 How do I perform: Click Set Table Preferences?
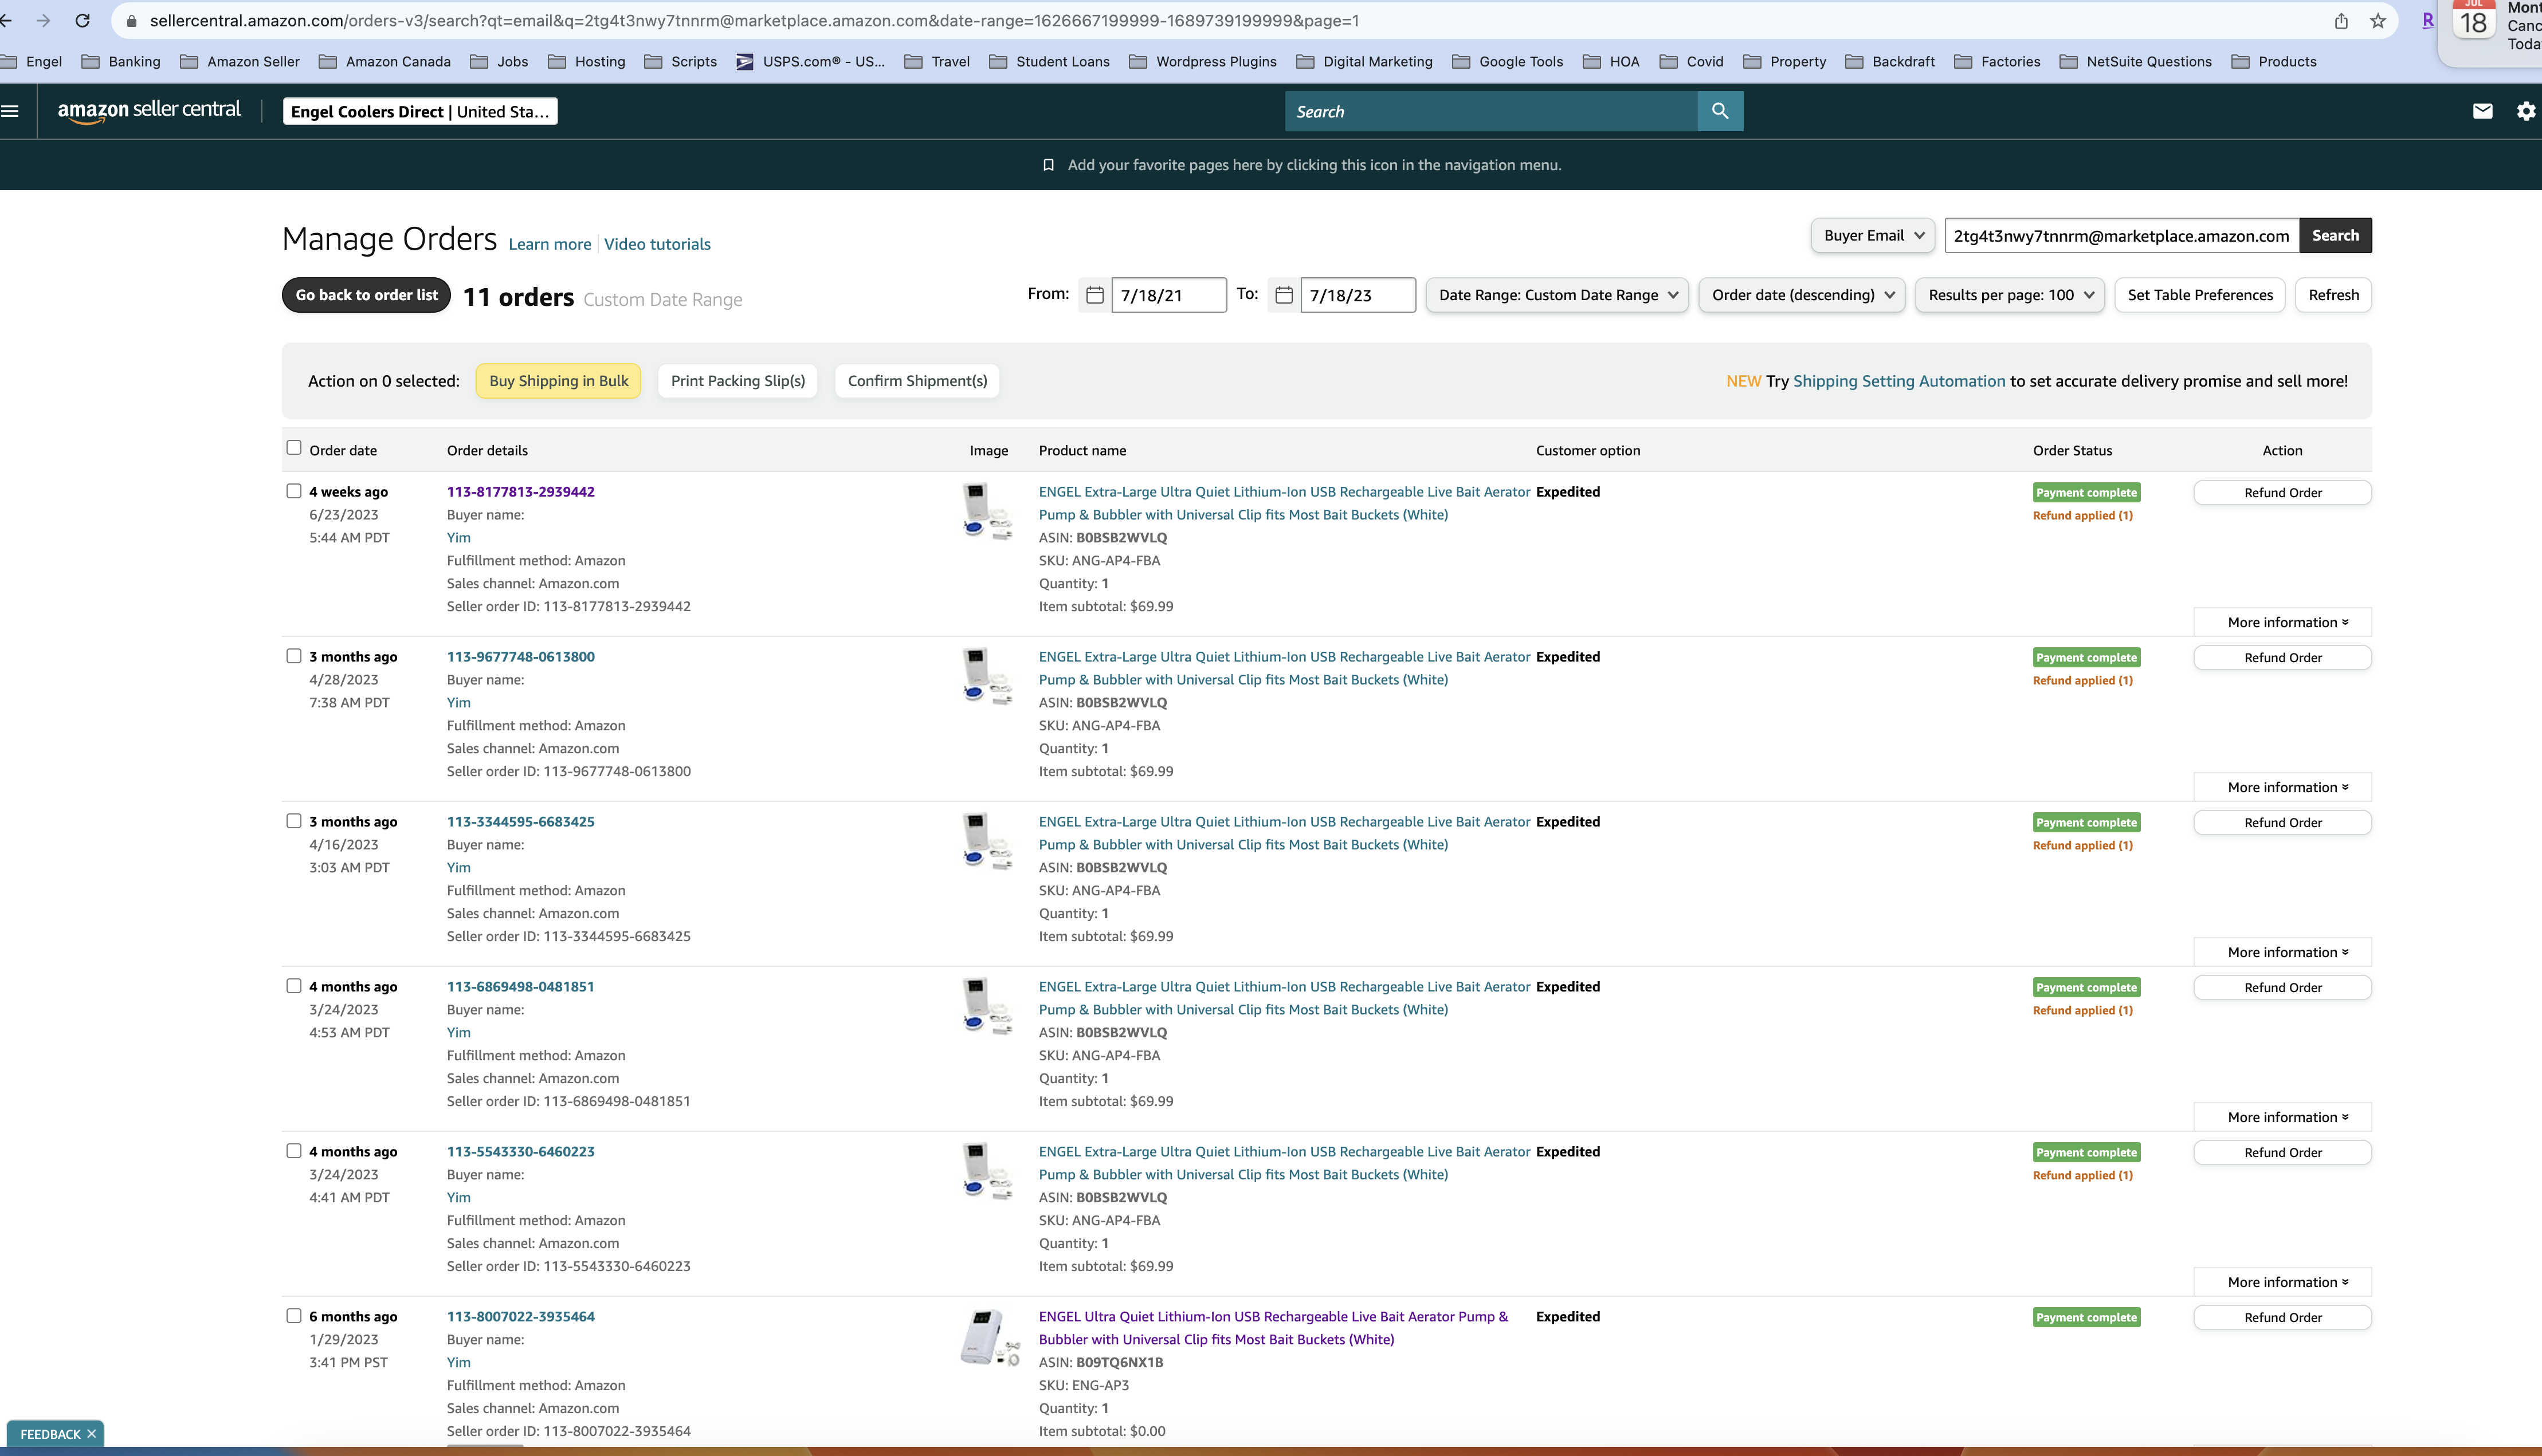click(2200, 295)
